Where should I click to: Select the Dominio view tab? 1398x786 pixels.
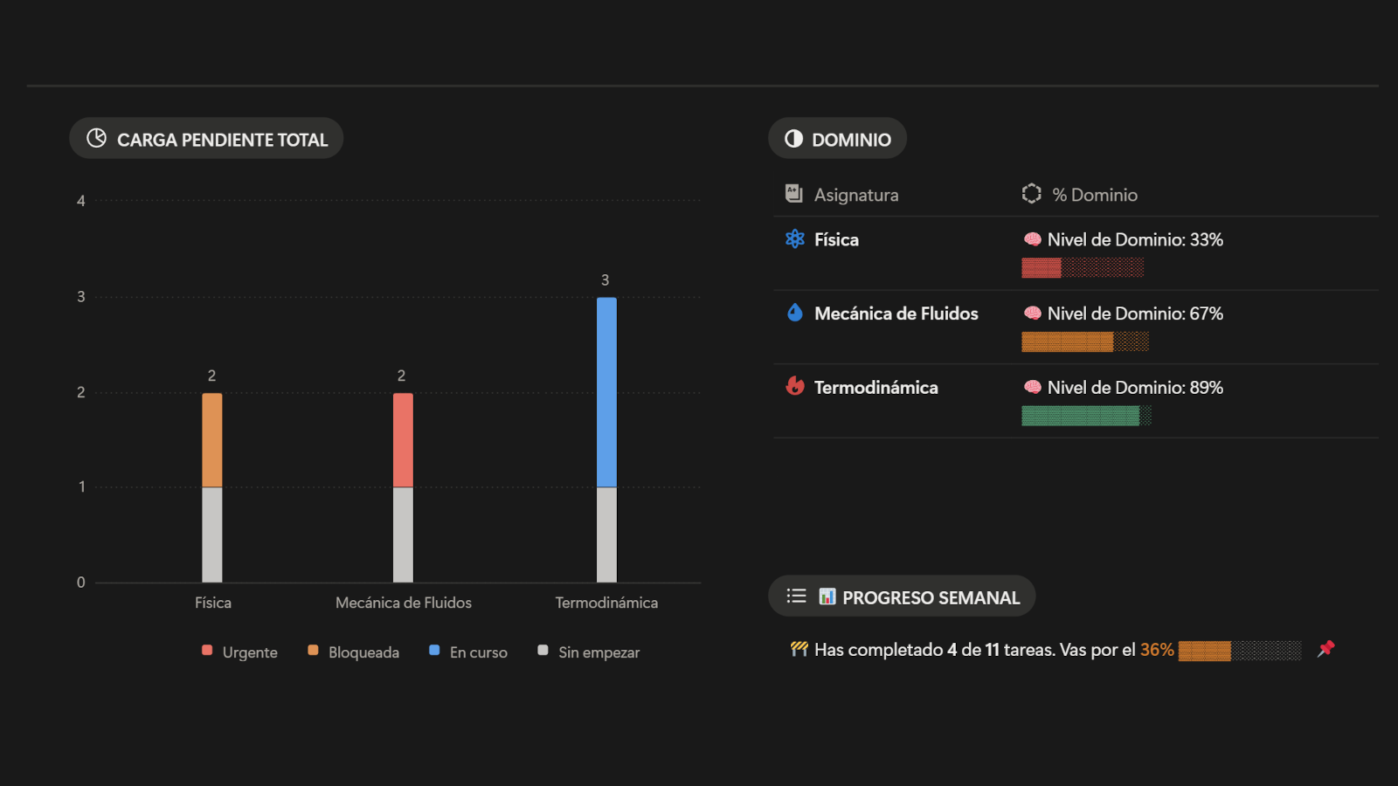tap(837, 139)
